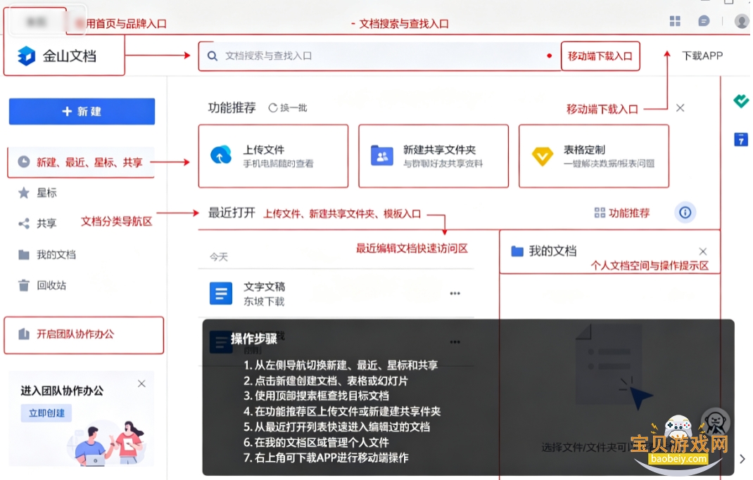Viewport: 753px width, 480px height.
Task: Close the 功能推荐 section
Action: [680, 108]
